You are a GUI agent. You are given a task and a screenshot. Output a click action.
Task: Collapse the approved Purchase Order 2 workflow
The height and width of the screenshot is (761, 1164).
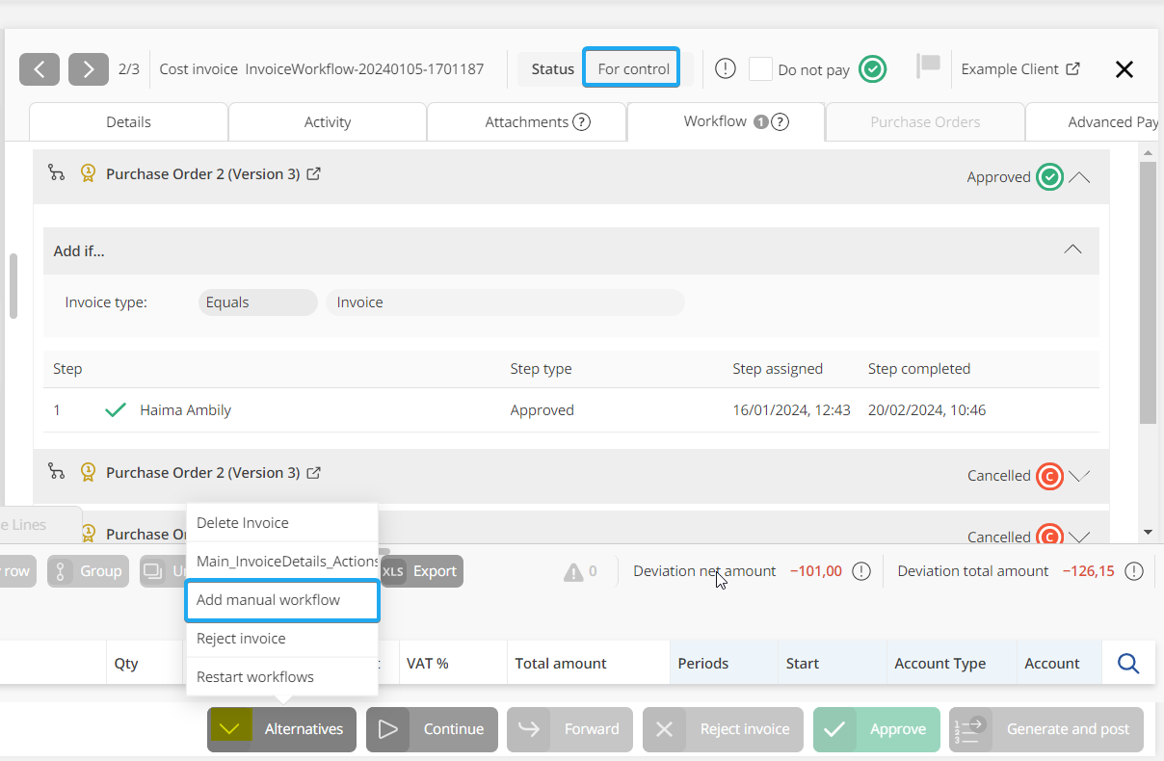coord(1080,177)
